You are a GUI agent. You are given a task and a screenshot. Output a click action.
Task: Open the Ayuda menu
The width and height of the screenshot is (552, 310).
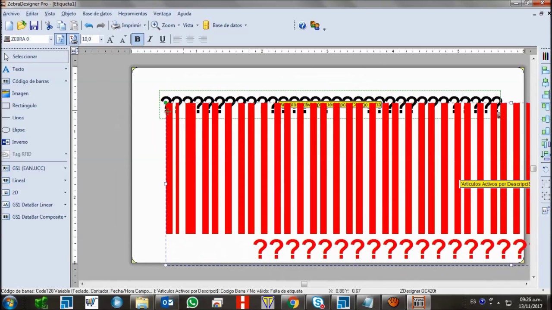point(184,14)
